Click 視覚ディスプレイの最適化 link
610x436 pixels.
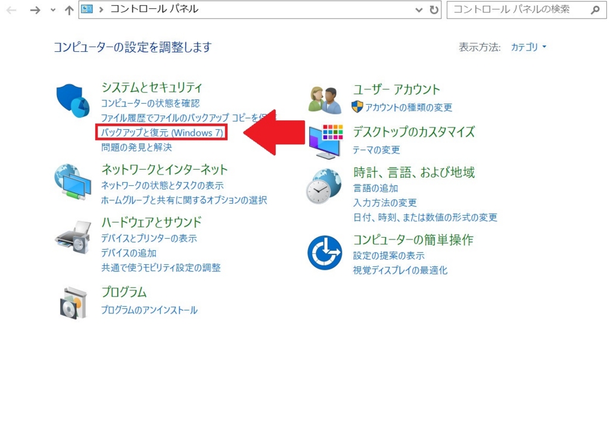coord(400,270)
